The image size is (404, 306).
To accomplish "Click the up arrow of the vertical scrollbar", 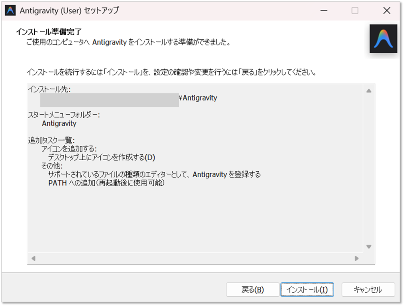I will pyautogui.click(x=369, y=91).
